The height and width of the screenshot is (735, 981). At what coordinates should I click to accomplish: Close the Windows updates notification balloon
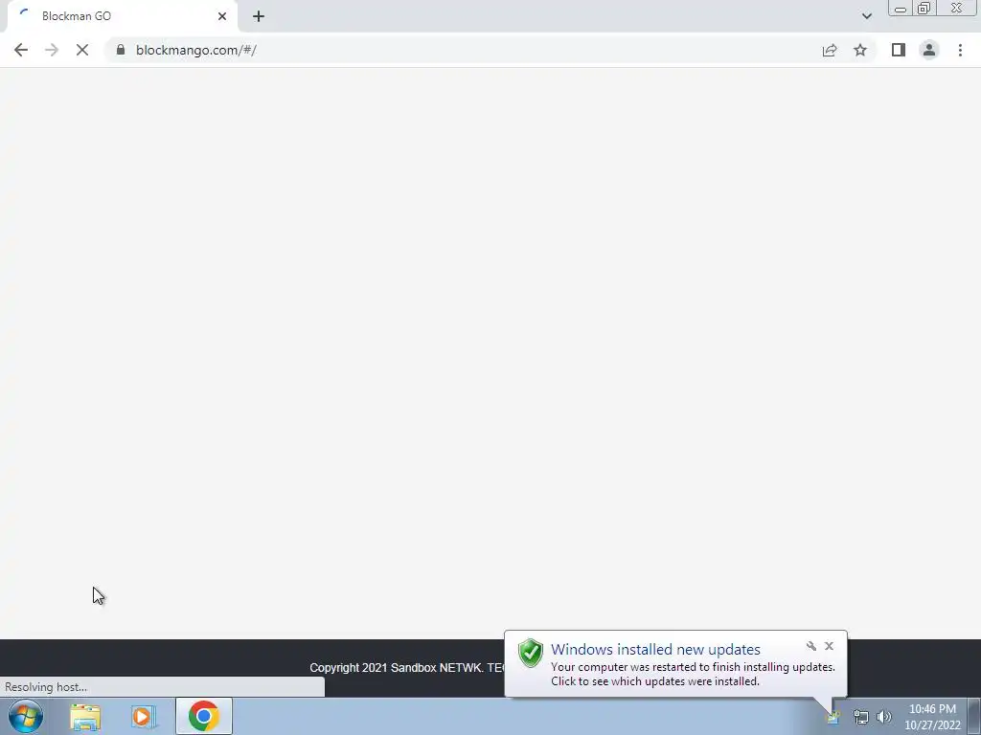point(829,646)
